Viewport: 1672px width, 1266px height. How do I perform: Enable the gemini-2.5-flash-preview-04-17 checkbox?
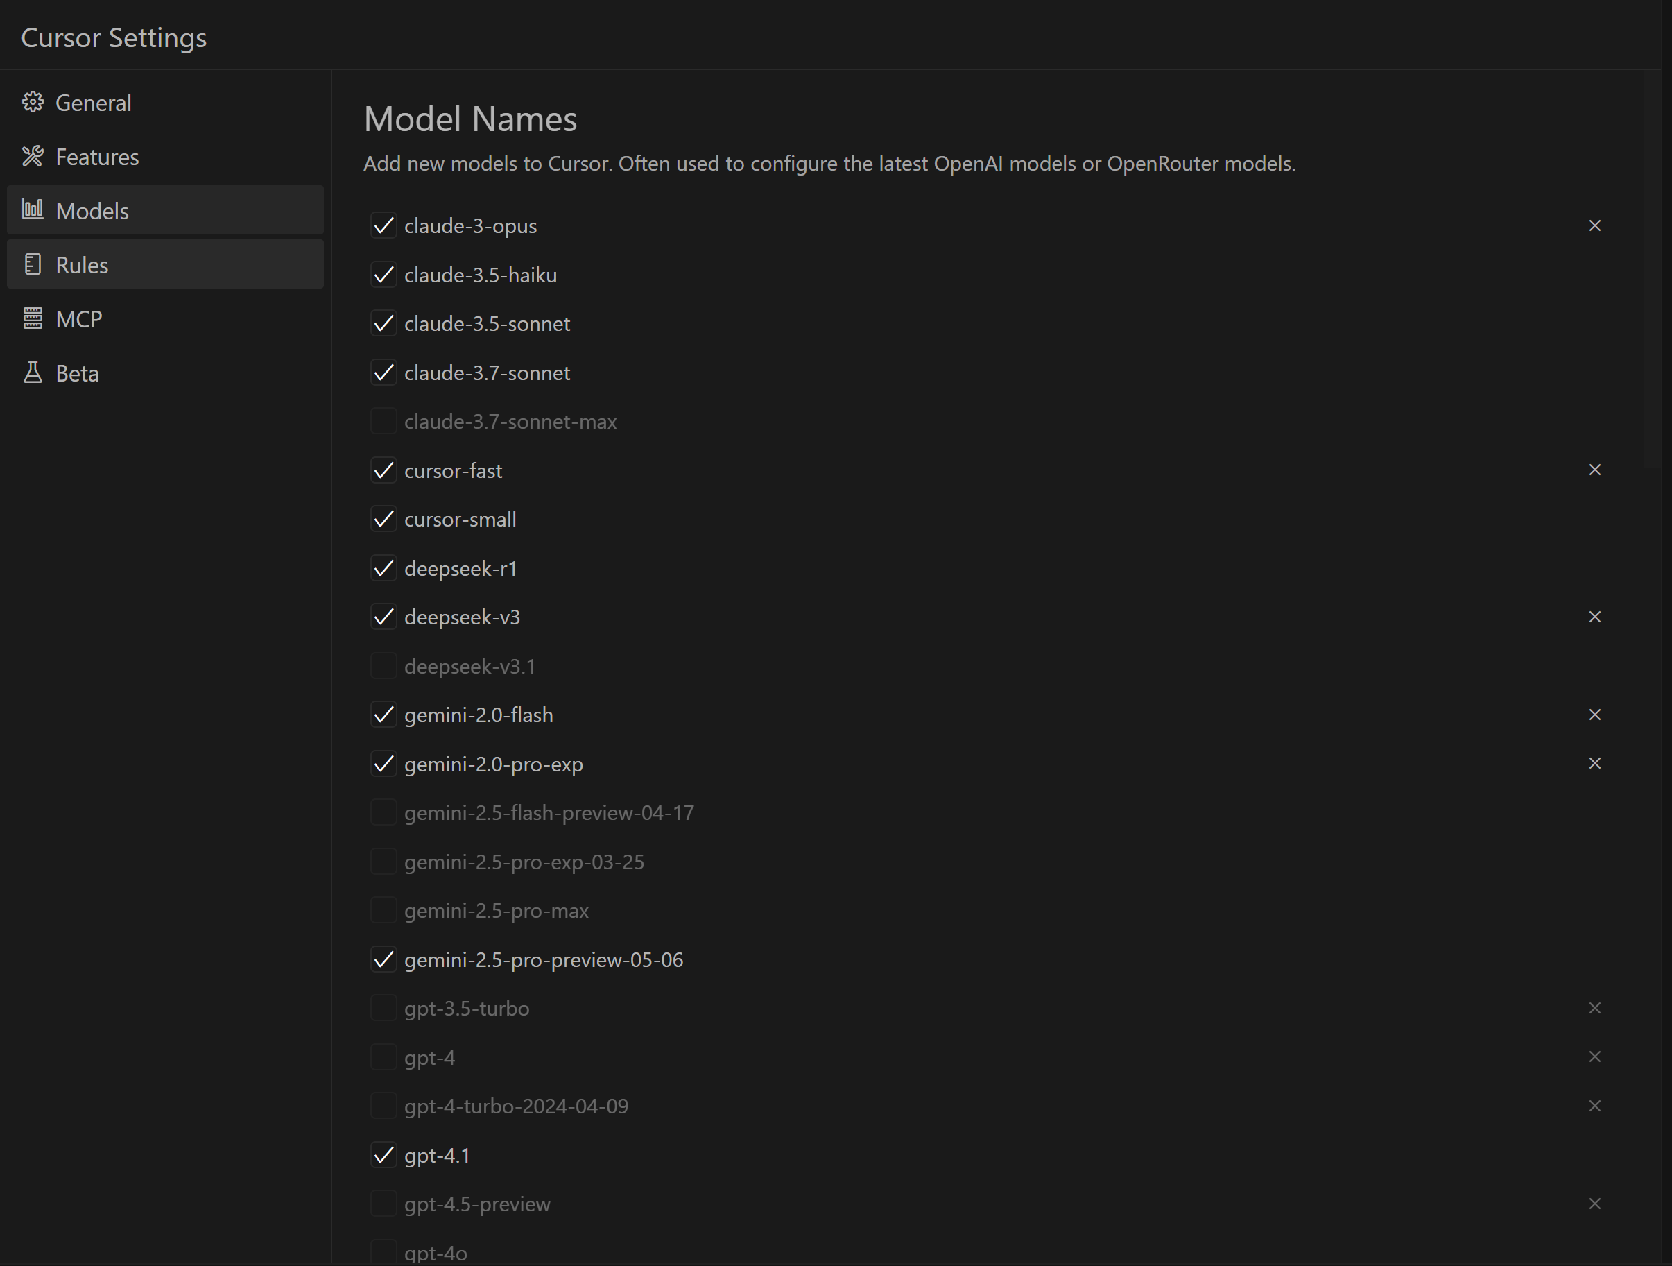tap(384, 813)
